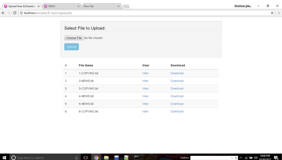Bookmark this page with the star icon
The image size is (282, 160).
pos(272,13)
